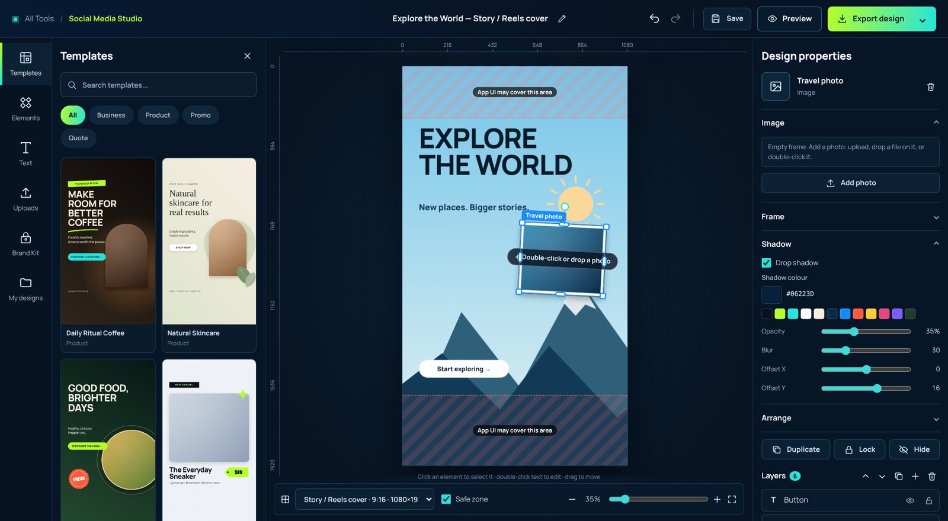948x521 pixels.
Task: Open the Brand Kit panel
Action: [25, 245]
